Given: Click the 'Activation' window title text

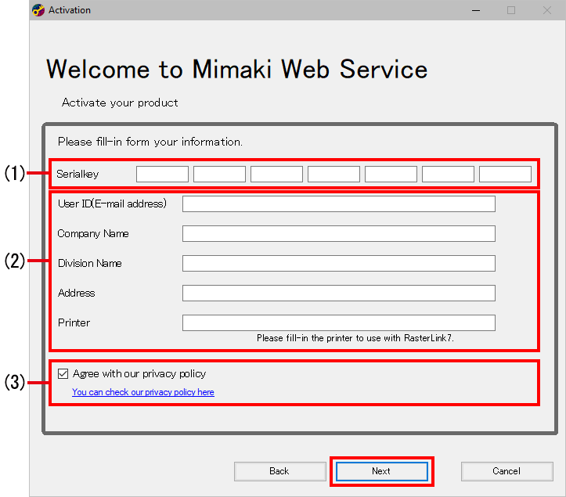Looking at the screenshot, I should tap(70, 10).
